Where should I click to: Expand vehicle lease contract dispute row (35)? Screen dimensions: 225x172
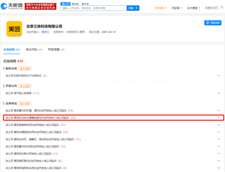[219, 132]
